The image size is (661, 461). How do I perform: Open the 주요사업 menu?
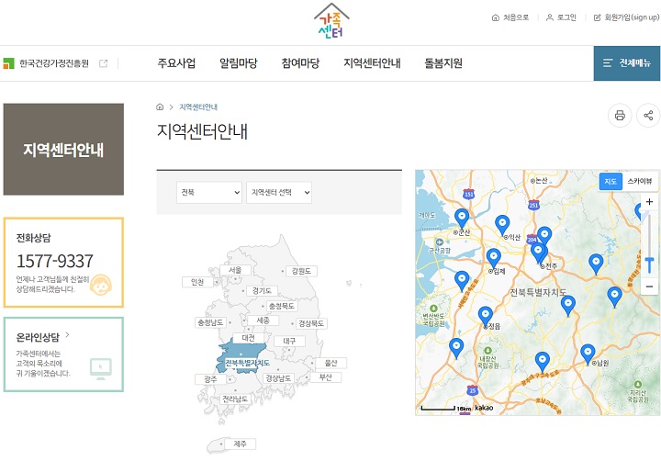click(176, 63)
